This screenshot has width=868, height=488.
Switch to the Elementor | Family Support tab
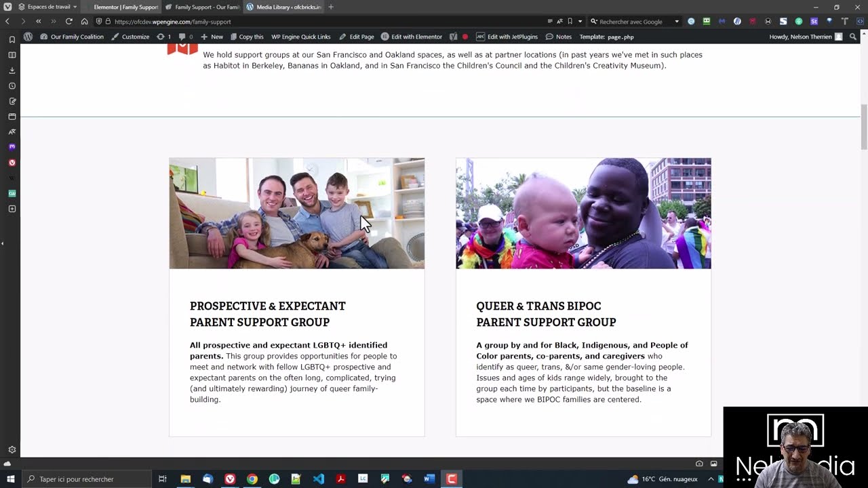(x=122, y=7)
